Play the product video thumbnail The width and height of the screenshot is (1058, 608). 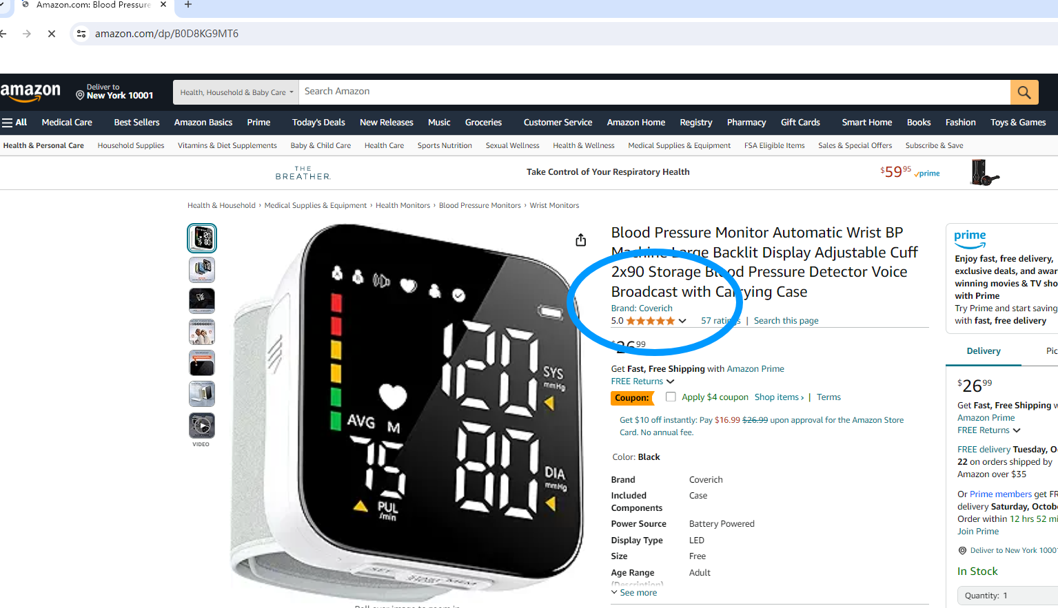tap(202, 426)
